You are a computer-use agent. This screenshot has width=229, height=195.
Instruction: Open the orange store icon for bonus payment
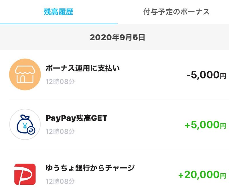pos(25,75)
